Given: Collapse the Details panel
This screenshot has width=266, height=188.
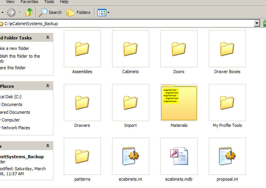Looking at the screenshot, I should 48,146.
